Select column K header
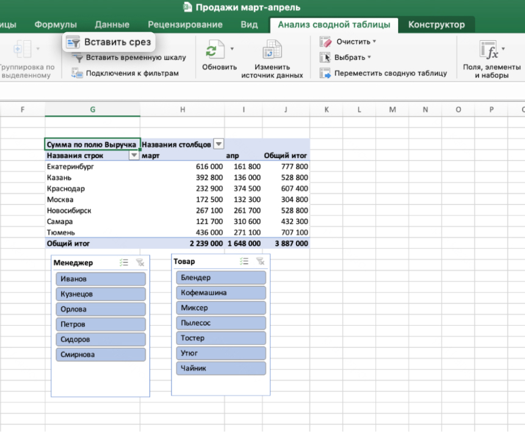 (327, 109)
